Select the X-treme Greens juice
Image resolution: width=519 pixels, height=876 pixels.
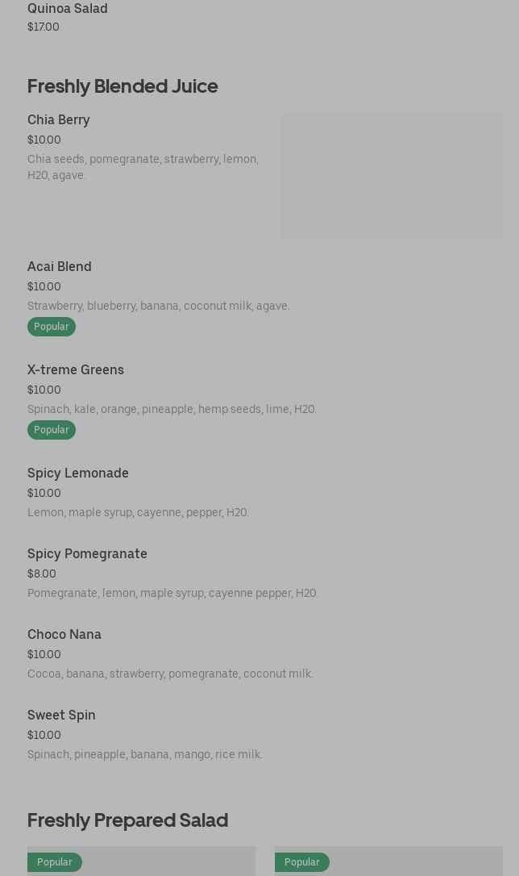(x=76, y=369)
